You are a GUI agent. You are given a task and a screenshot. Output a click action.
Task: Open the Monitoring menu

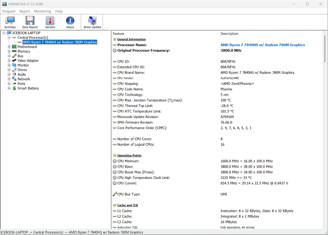click(x=42, y=11)
